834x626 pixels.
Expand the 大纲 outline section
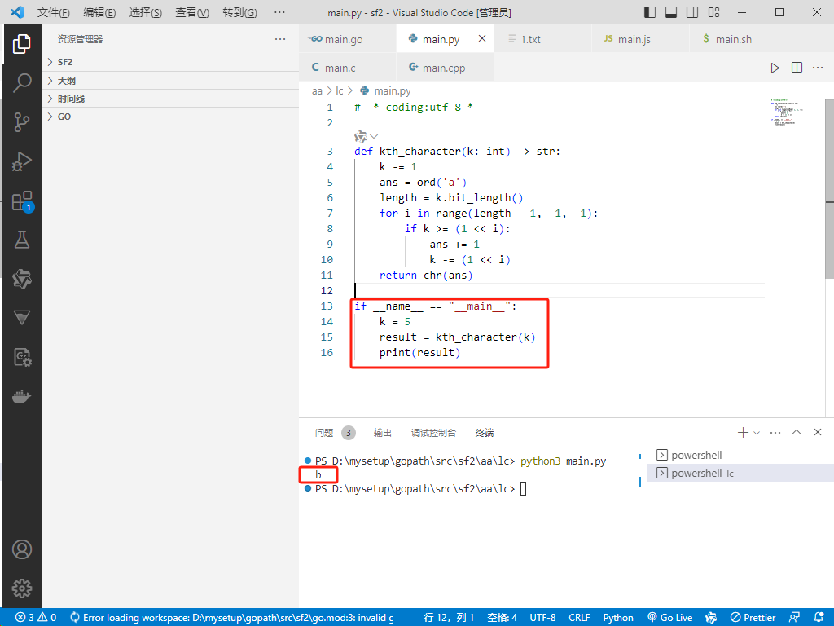click(170, 81)
